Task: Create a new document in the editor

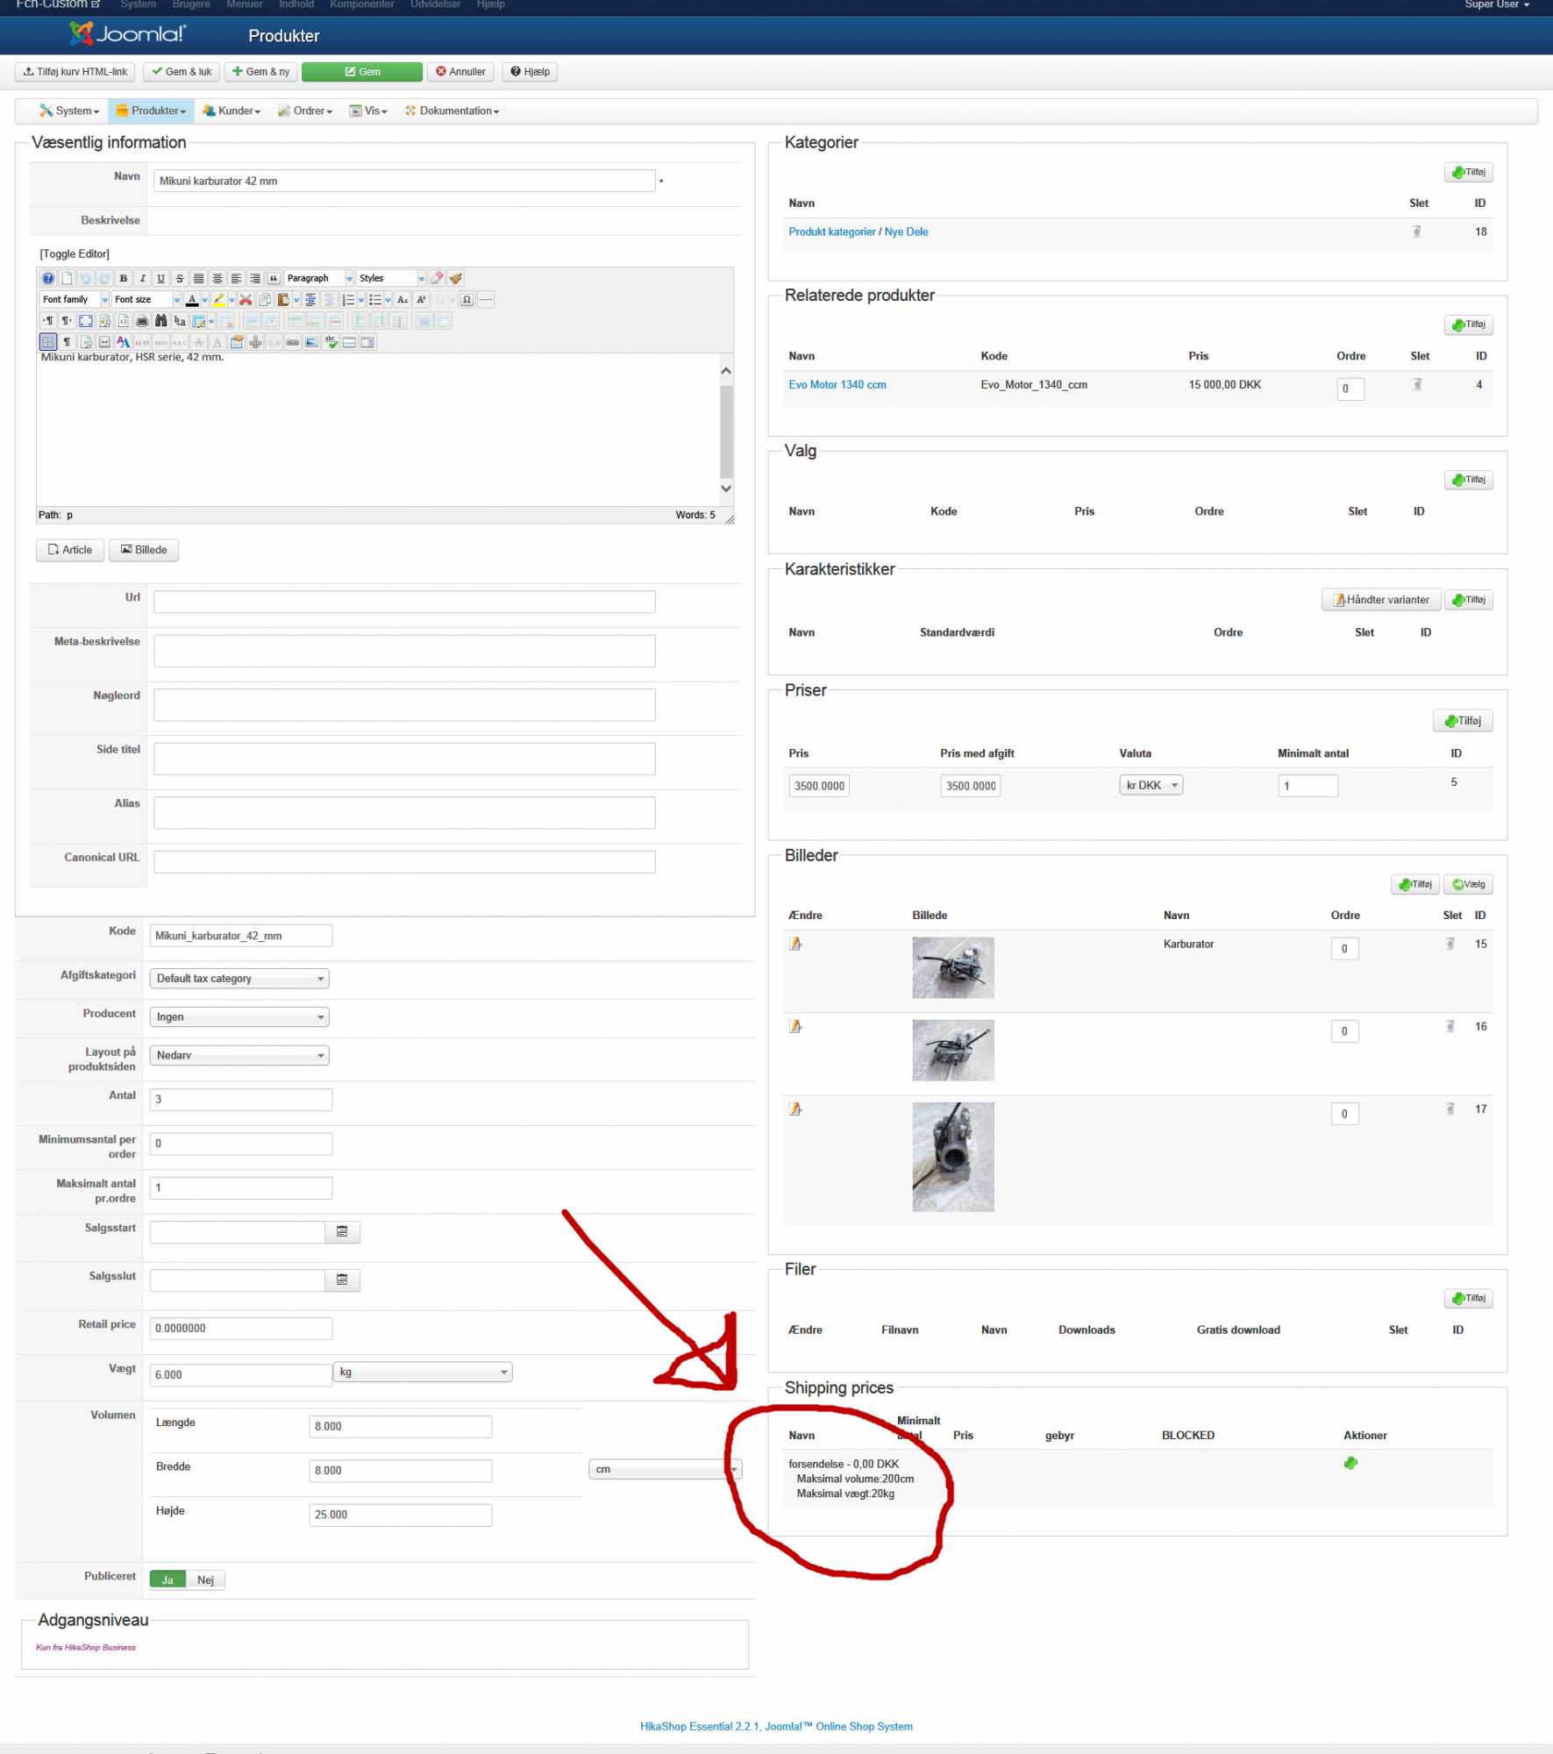Action: [x=67, y=278]
